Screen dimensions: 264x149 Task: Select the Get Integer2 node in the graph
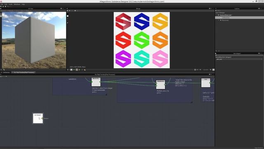pos(38,118)
